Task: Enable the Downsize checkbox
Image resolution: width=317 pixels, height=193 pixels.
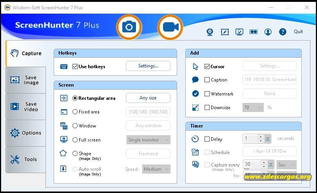Action: 207,108
